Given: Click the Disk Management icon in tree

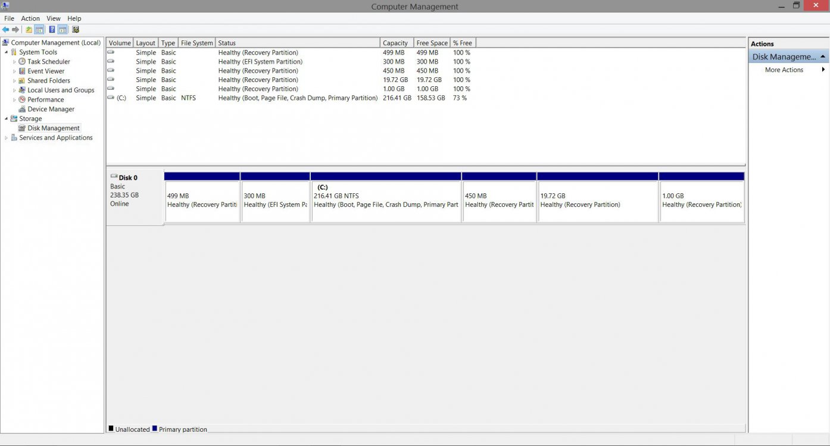Looking at the screenshot, I should click(x=22, y=128).
